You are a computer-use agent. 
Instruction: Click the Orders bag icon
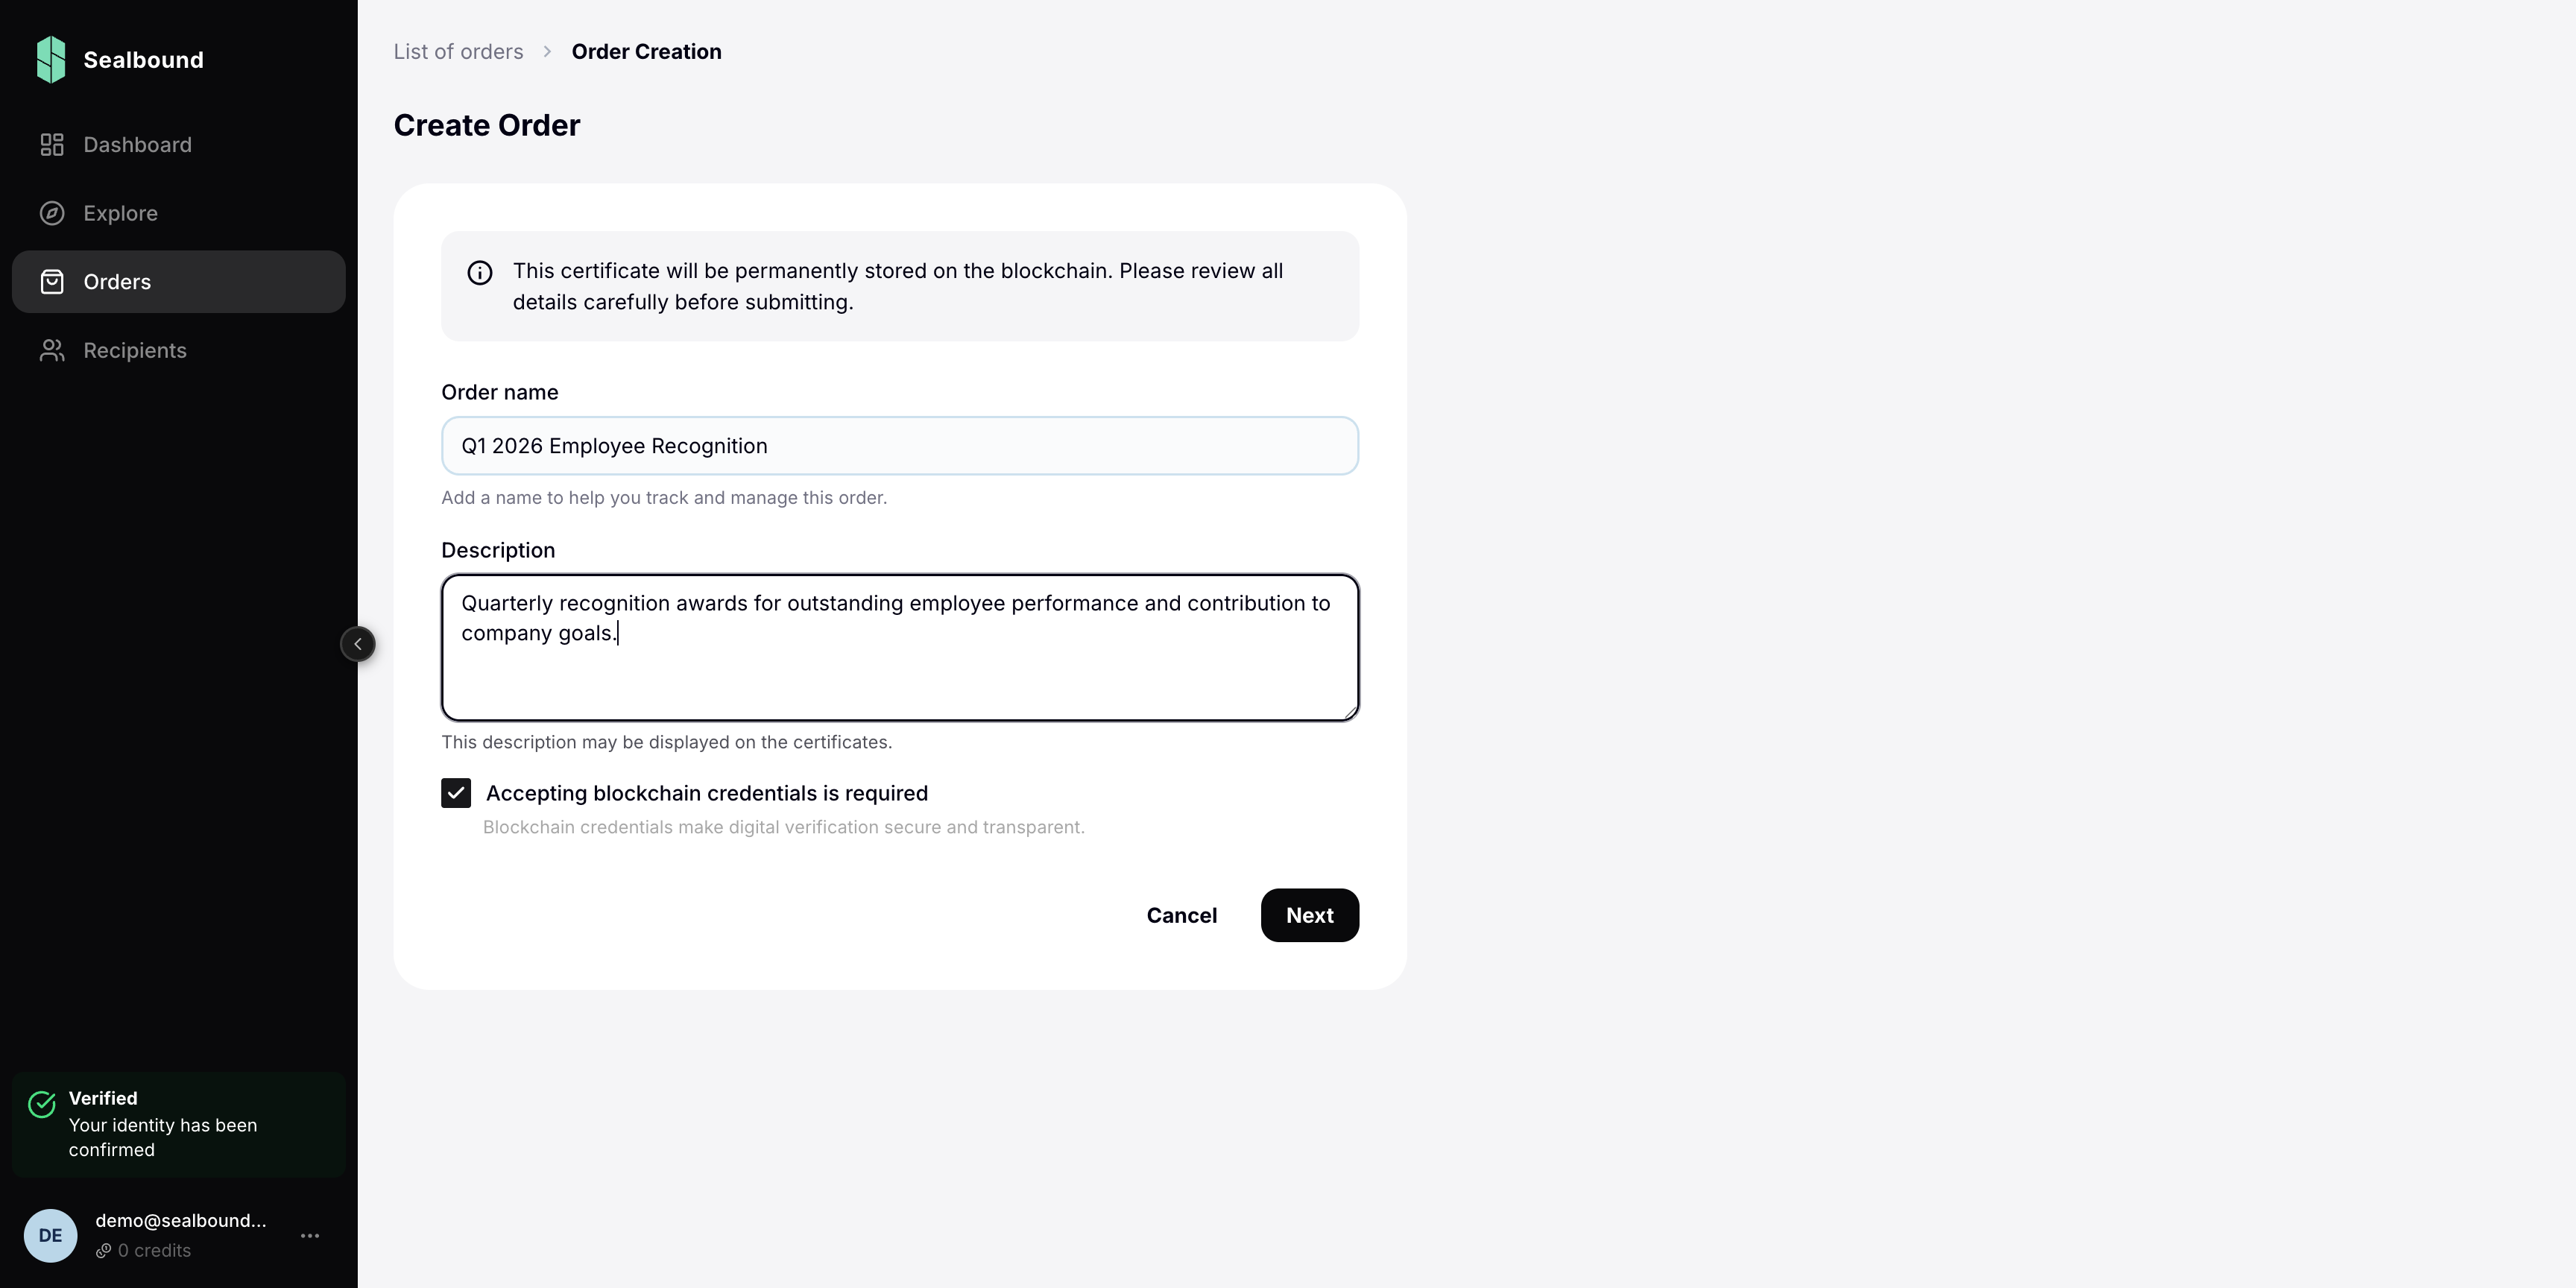(52, 281)
